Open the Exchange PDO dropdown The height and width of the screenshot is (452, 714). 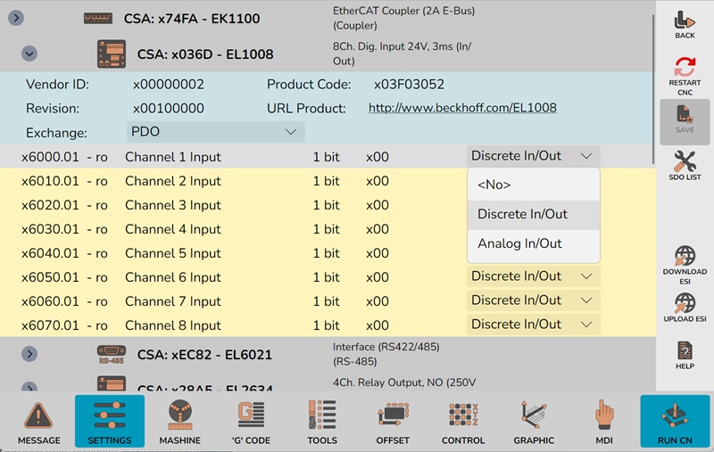pyautogui.click(x=215, y=132)
